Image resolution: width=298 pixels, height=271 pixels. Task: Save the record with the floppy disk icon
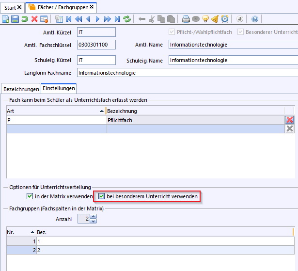15,19
